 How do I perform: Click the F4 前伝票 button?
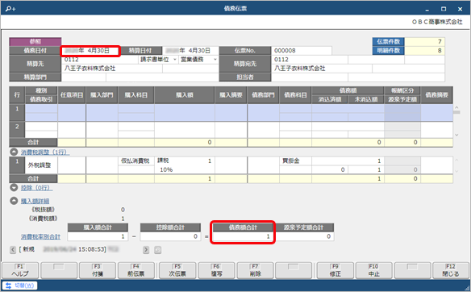tap(136, 270)
